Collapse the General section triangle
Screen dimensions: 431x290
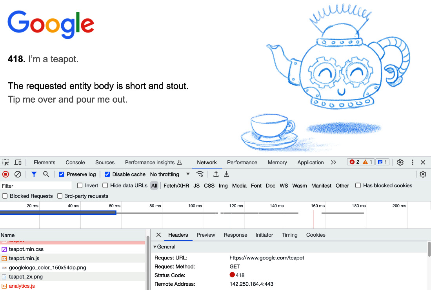click(155, 246)
